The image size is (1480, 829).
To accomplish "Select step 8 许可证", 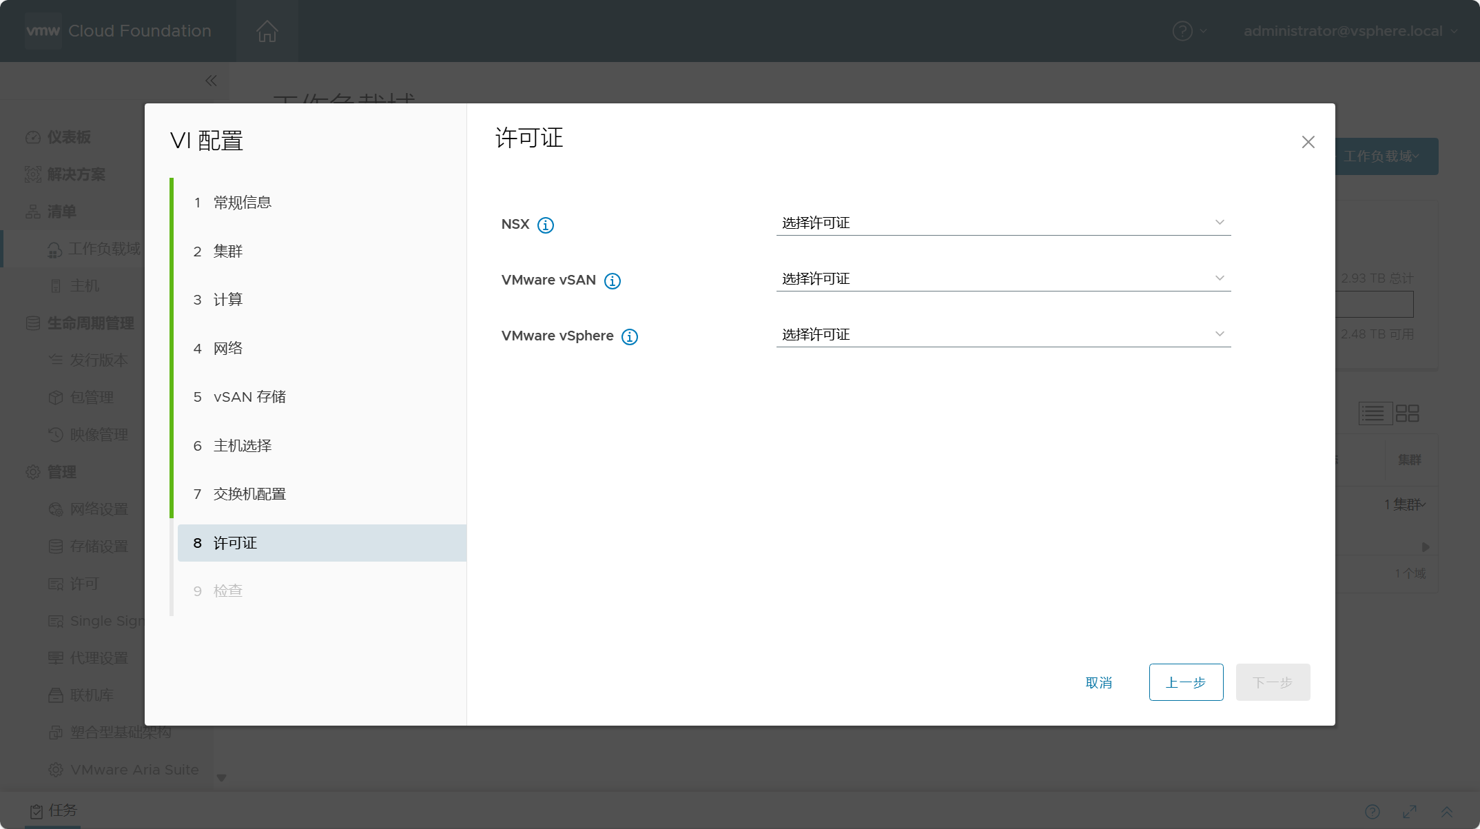I will [x=322, y=543].
